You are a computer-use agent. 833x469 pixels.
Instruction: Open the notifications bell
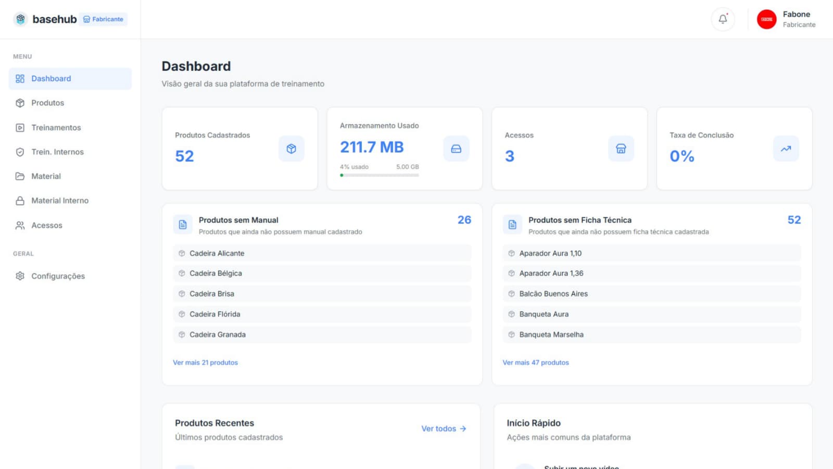(723, 19)
